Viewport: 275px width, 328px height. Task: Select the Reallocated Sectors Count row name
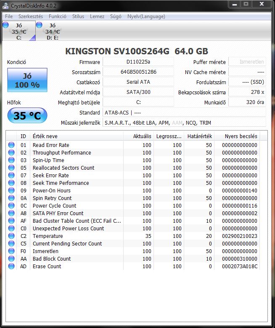pos(63,168)
